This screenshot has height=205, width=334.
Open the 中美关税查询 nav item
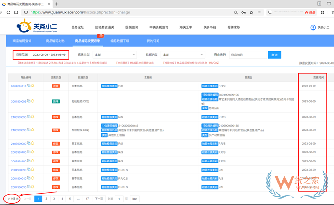159,27
